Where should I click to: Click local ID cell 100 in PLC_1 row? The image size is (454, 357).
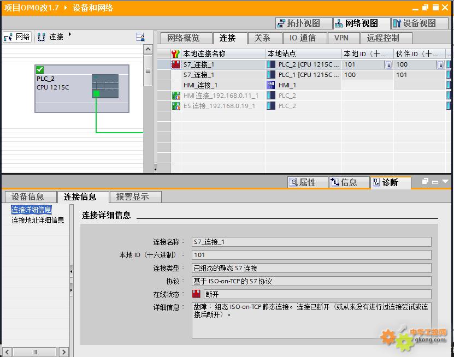point(368,75)
